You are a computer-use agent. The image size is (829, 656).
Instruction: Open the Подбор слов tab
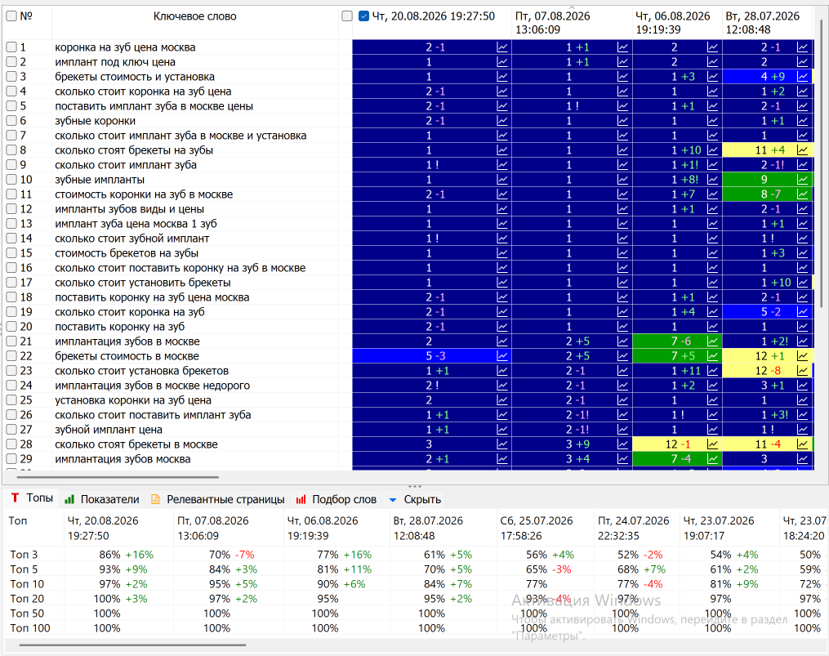pos(337,499)
